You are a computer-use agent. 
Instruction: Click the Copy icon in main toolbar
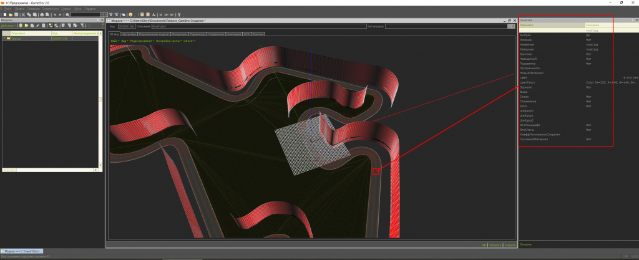pyautogui.click(x=29, y=14)
